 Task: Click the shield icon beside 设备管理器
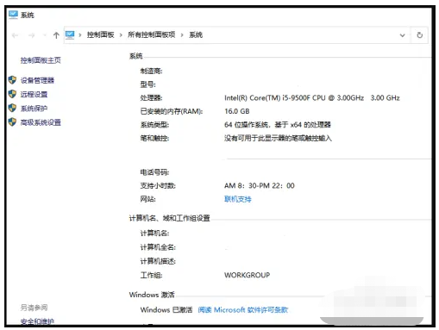coord(12,80)
